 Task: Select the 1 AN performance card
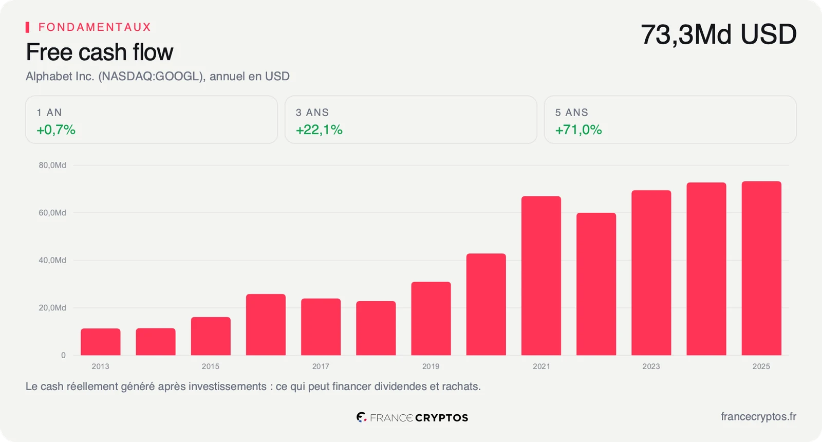pyautogui.click(x=152, y=120)
